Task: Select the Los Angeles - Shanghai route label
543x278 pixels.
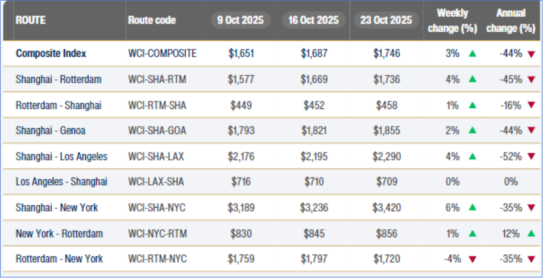Action: (61, 182)
